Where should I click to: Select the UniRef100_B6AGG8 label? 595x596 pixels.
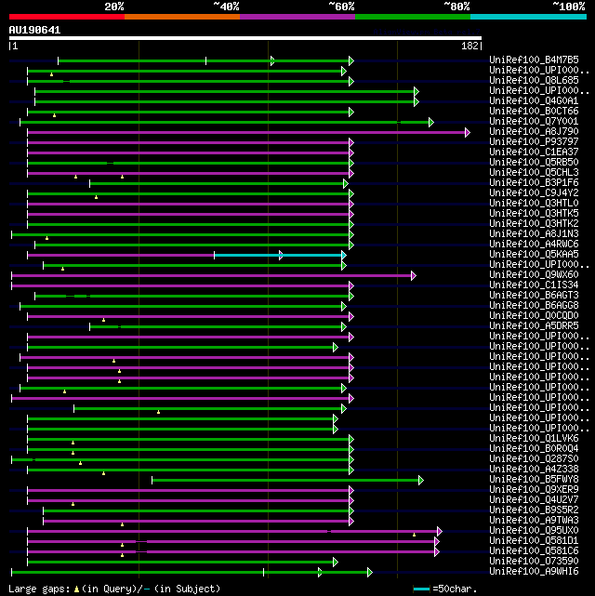(534, 306)
